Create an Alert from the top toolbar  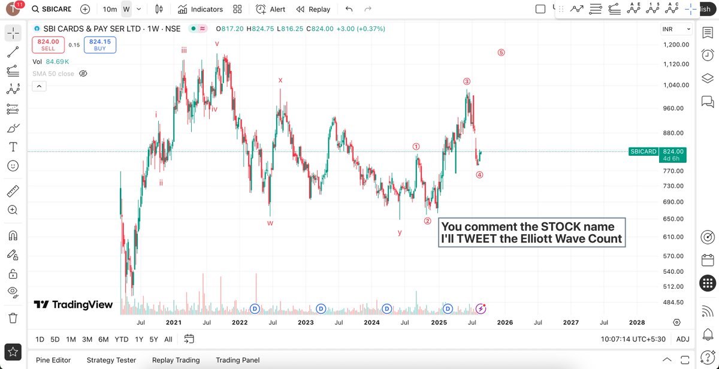pos(270,9)
